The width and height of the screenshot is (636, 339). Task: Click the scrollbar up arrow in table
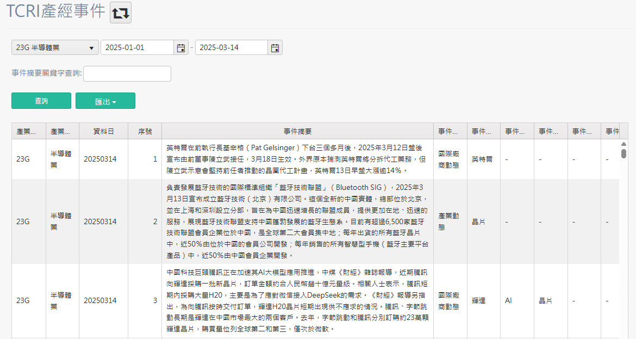pyautogui.click(x=623, y=144)
